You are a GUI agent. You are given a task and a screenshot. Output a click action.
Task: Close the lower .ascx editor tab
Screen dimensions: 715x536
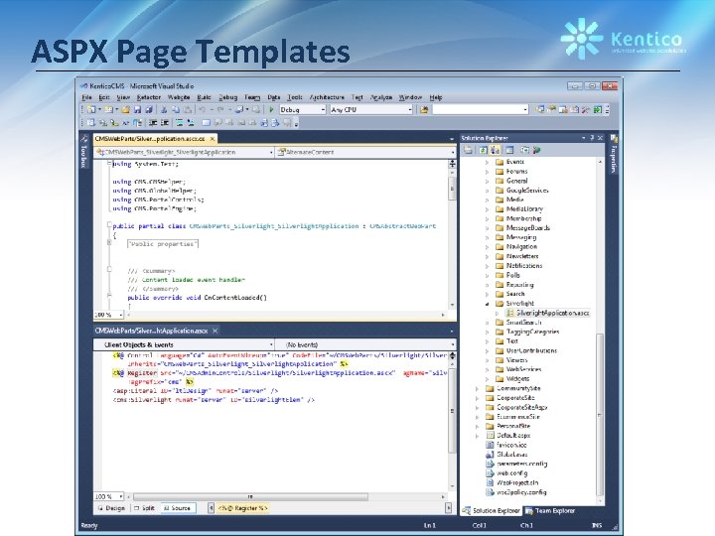click(215, 331)
